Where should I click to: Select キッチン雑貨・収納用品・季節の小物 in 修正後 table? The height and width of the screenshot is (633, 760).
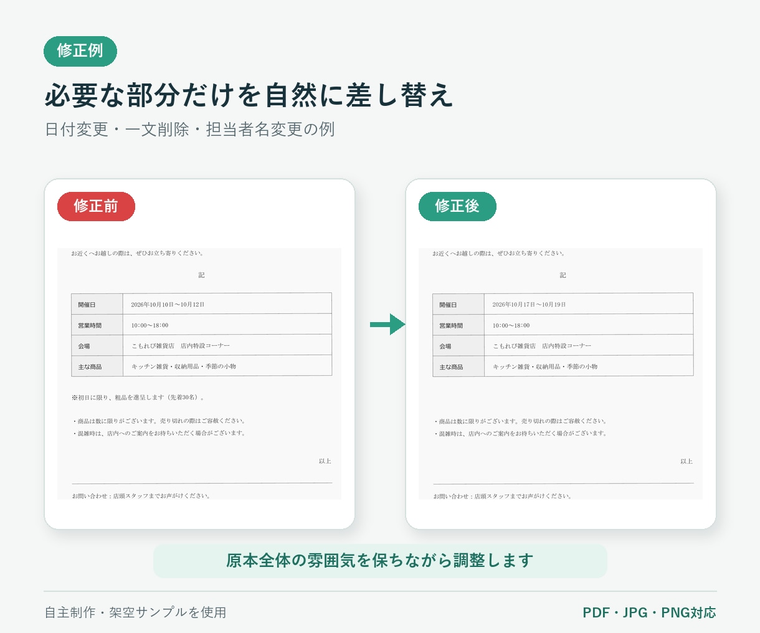pos(545,366)
